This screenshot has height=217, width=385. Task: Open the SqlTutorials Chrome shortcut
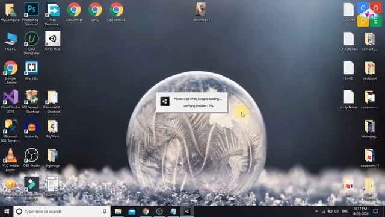tap(116, 12)
